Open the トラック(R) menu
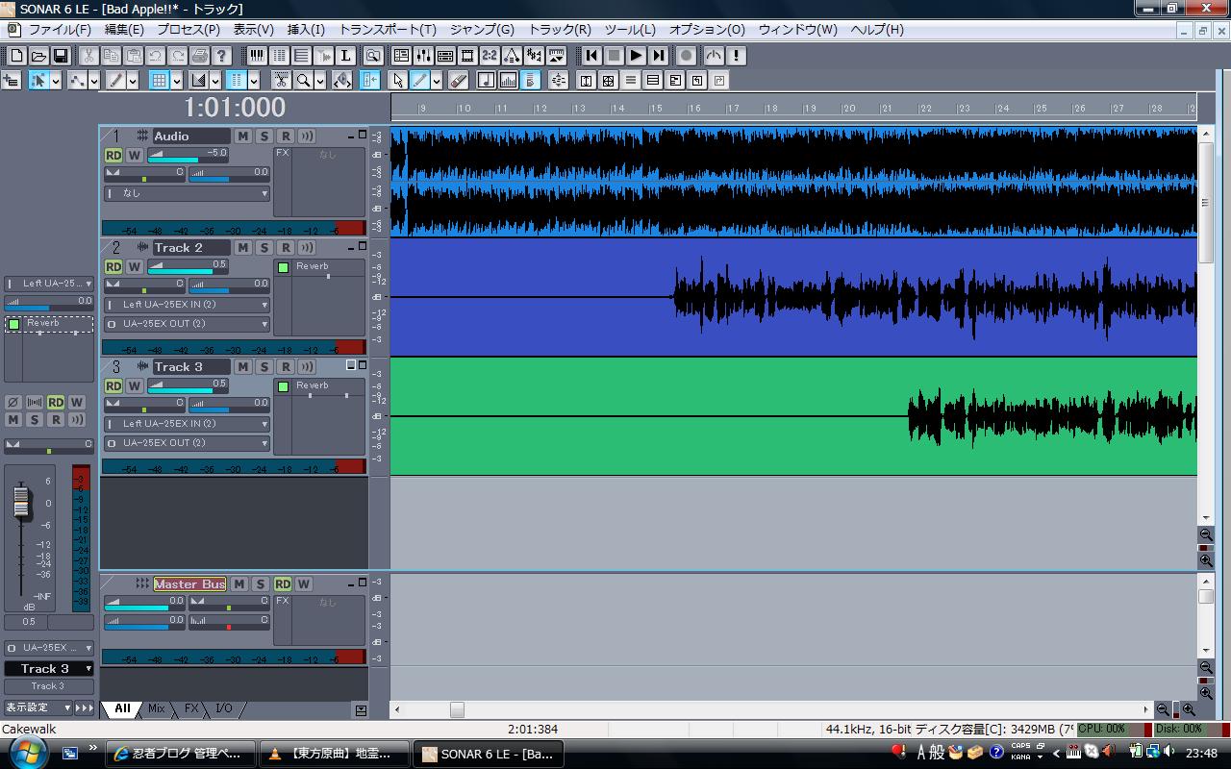 560,30
